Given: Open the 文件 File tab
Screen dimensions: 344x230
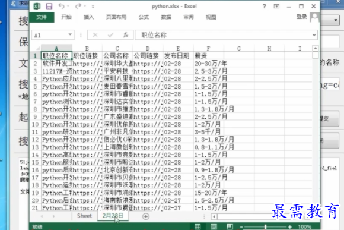Looking at the screenshot, I should pos(42,17).
